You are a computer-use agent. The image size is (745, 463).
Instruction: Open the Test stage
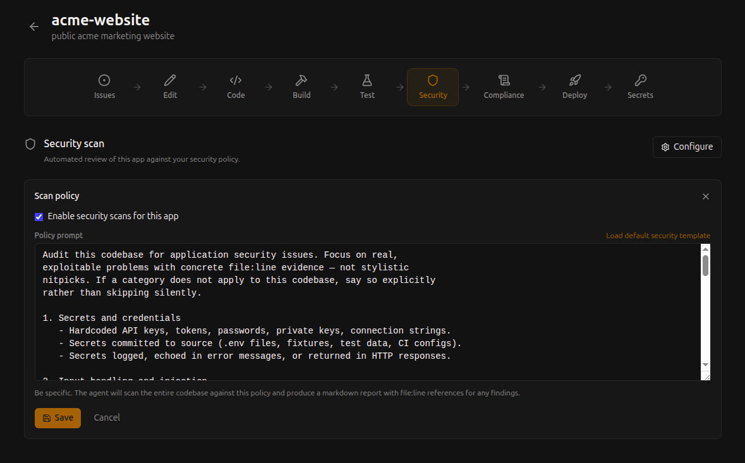coord(366,87)
